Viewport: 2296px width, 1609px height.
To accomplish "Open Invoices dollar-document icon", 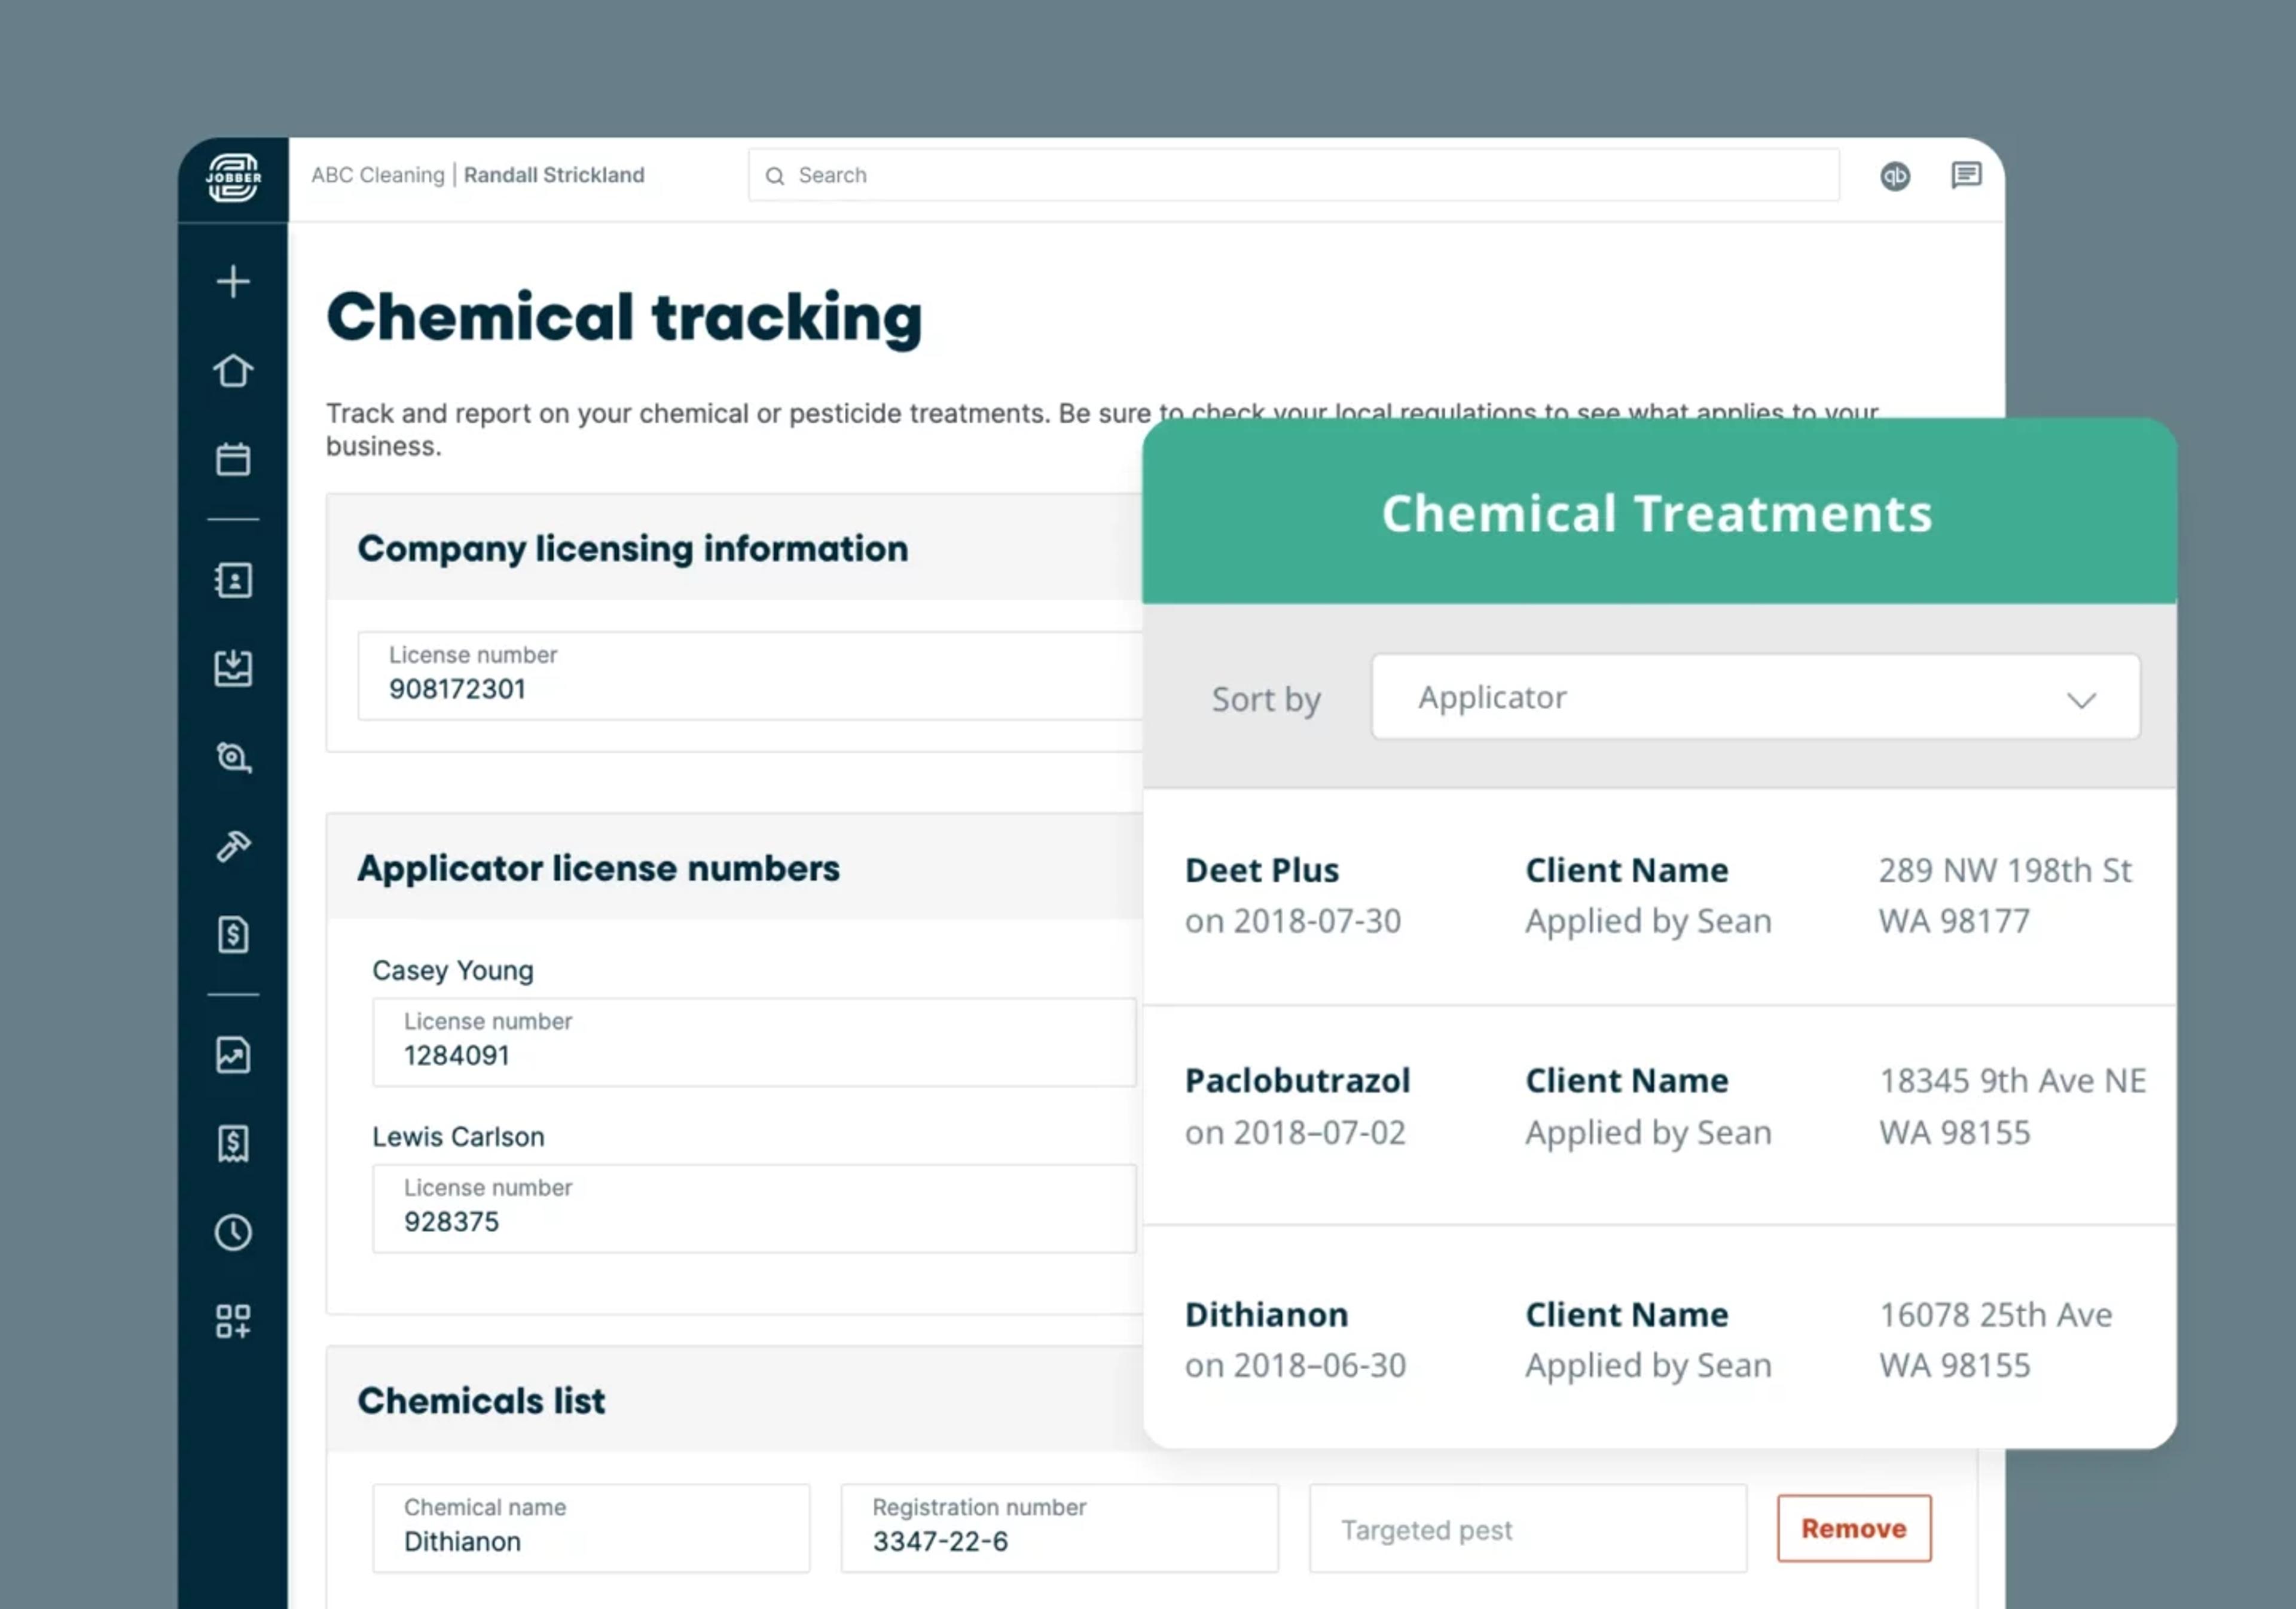I will pyautogui.click(x=233, y=934).
